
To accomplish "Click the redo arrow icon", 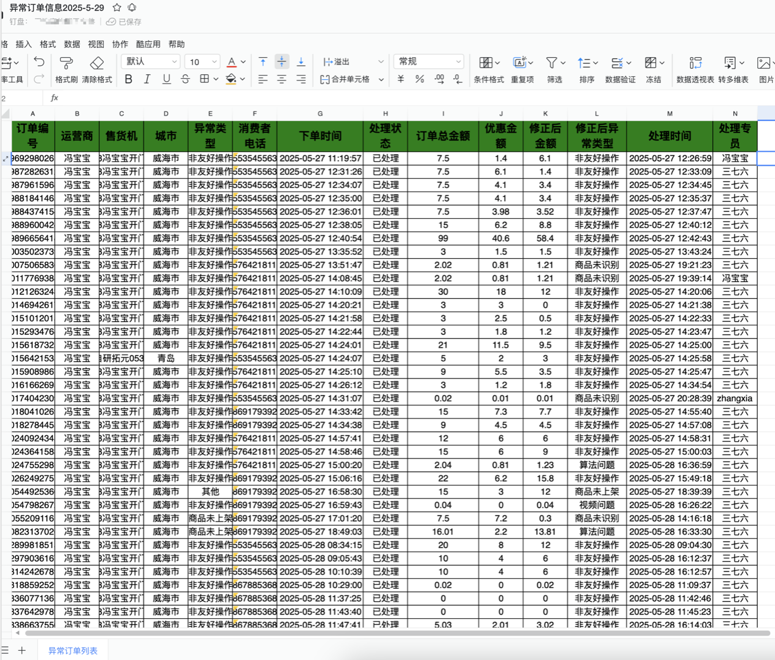I will tap(39, 79).
